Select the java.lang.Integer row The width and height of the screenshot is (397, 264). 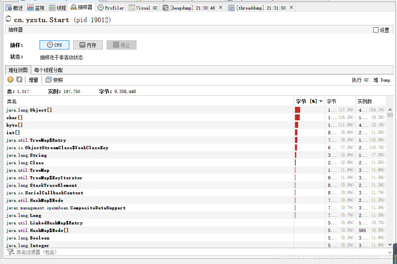pos(196,245)
